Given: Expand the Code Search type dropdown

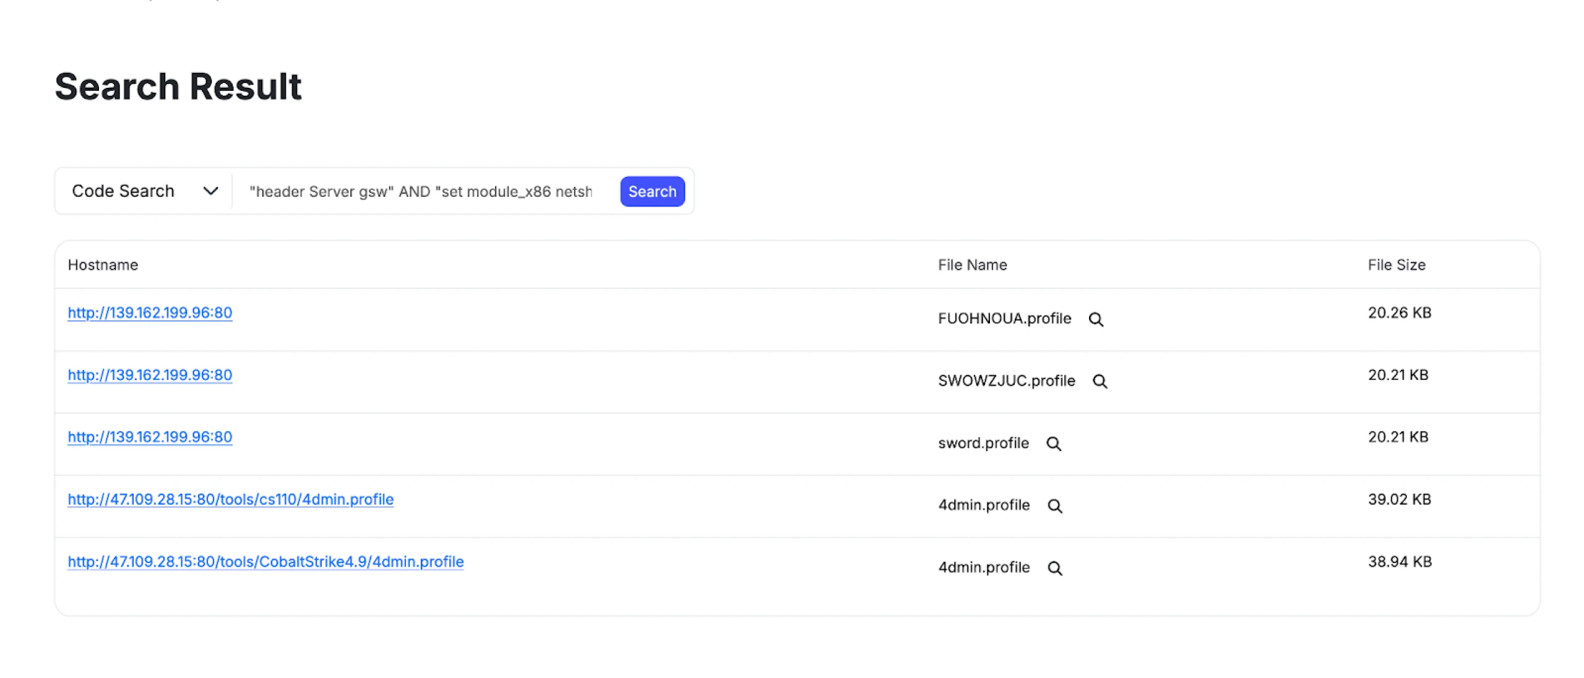Looking at the screenshot, I should click(144, 191).
